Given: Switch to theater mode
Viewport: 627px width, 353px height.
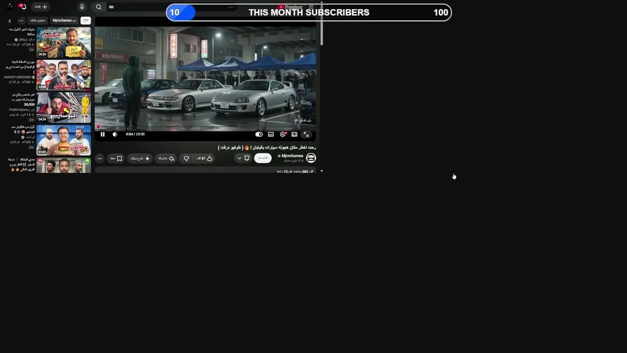Looking at the screenshot, I should [x=294, y=134].
